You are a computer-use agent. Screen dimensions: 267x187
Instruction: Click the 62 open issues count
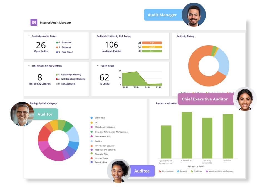click(x=104, y=77)
